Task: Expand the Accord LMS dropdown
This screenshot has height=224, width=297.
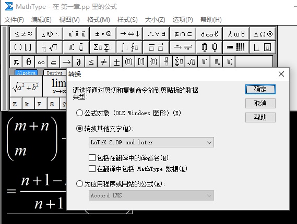Action: coord(151,195)
